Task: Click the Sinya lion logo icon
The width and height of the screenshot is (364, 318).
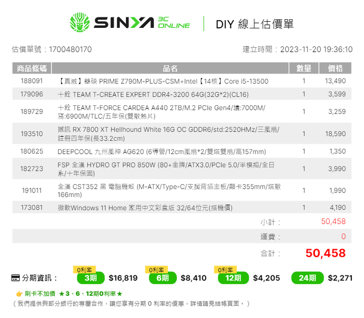Action: coord(80,22)
